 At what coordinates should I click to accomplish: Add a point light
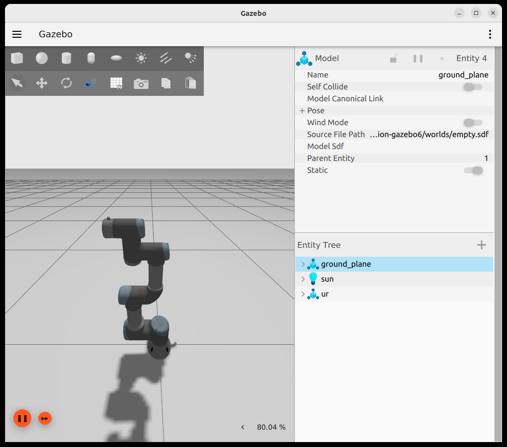141,59
